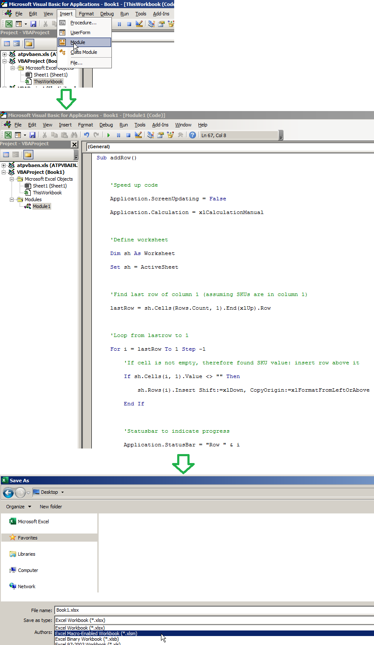Choose Procedure... from the Insert menu
Viewport: 374px width, 645px height.
pyautogui.click(x=85, y=23)
